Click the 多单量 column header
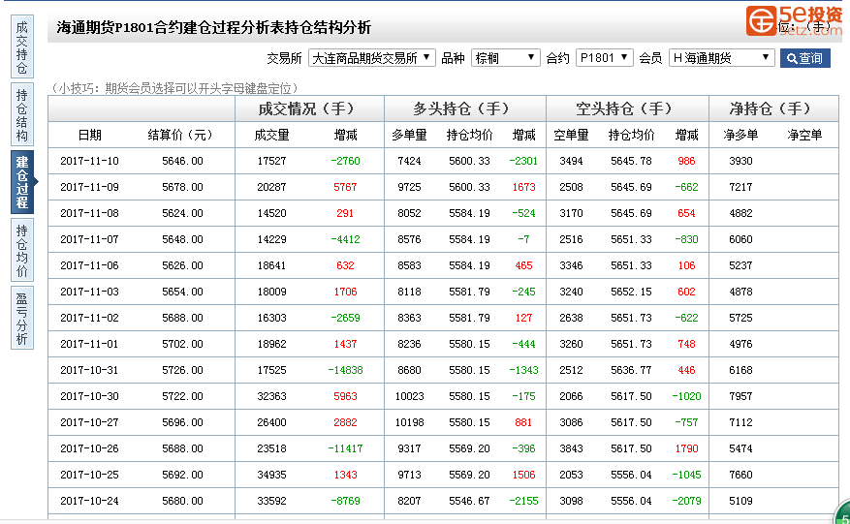 409,135
